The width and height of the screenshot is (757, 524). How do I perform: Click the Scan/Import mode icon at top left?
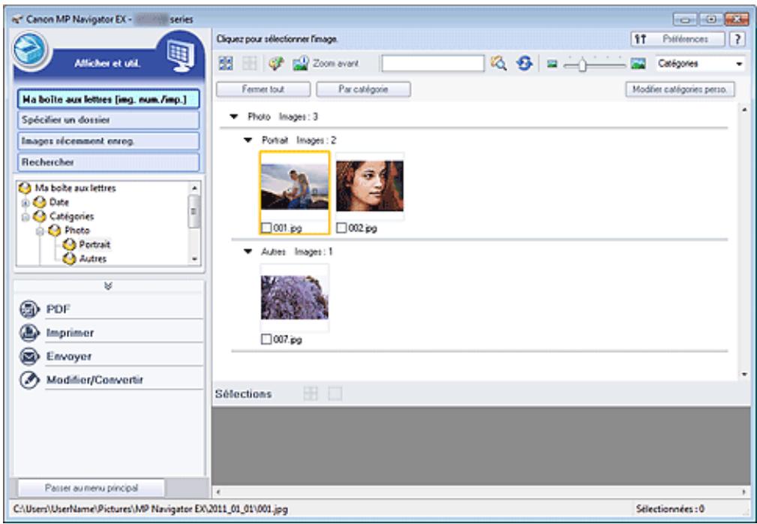pyautogui.click(x=30, y=50)
